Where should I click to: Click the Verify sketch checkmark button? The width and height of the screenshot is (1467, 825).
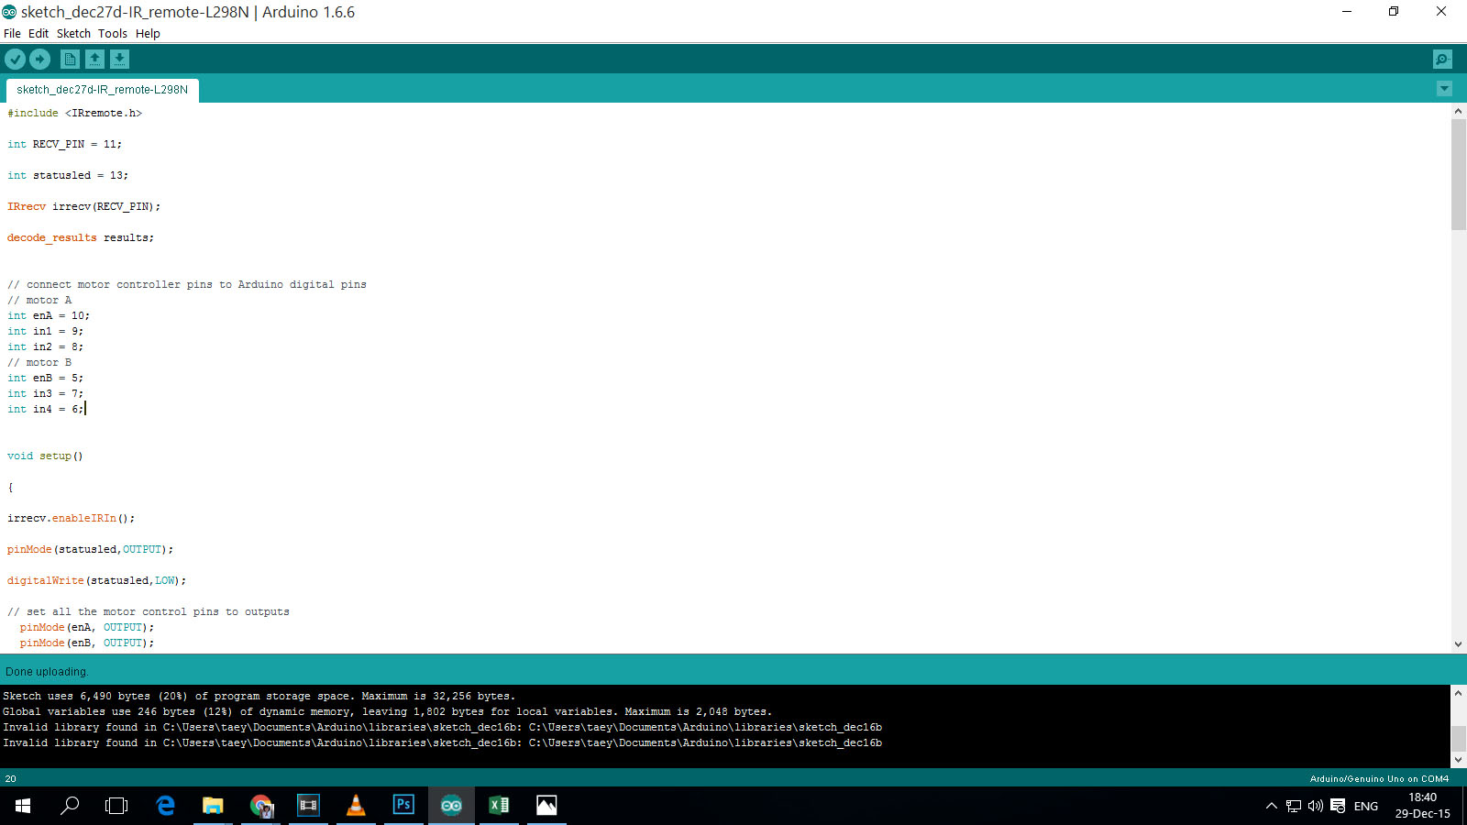click(x=15, y=59)
